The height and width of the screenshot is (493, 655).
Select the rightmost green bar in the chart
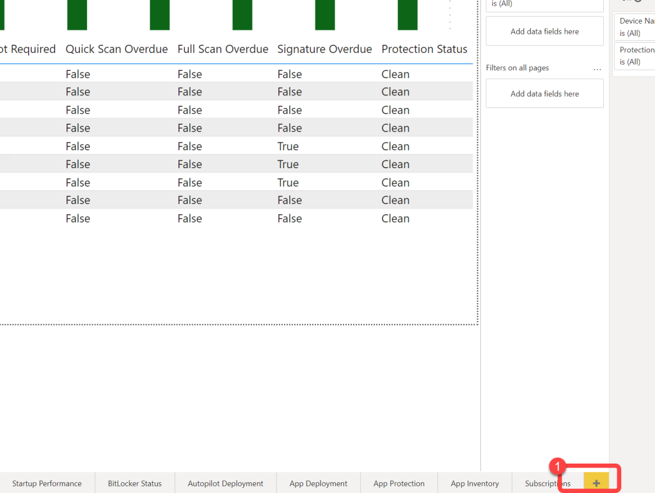click(407, 15)
